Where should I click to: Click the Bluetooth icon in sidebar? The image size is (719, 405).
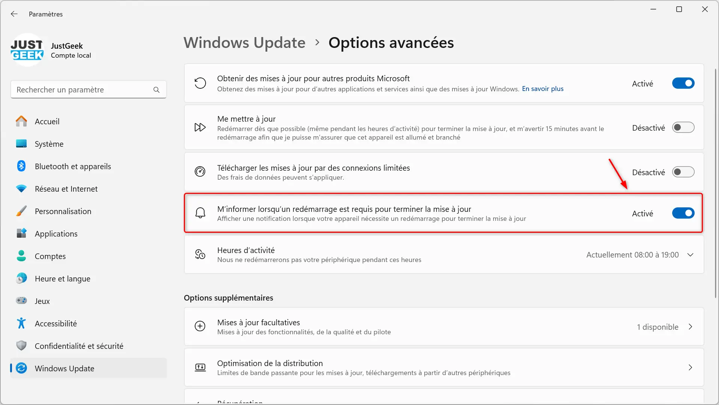click(x=21, y=166)
